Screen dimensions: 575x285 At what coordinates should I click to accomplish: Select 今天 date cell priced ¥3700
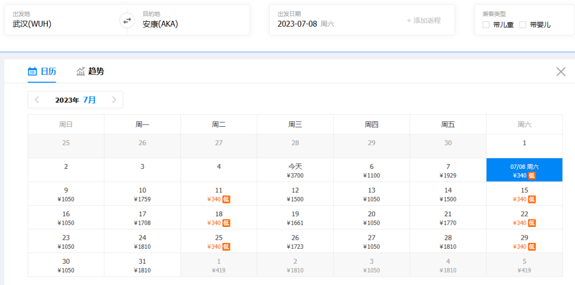[x=295, y=170]
